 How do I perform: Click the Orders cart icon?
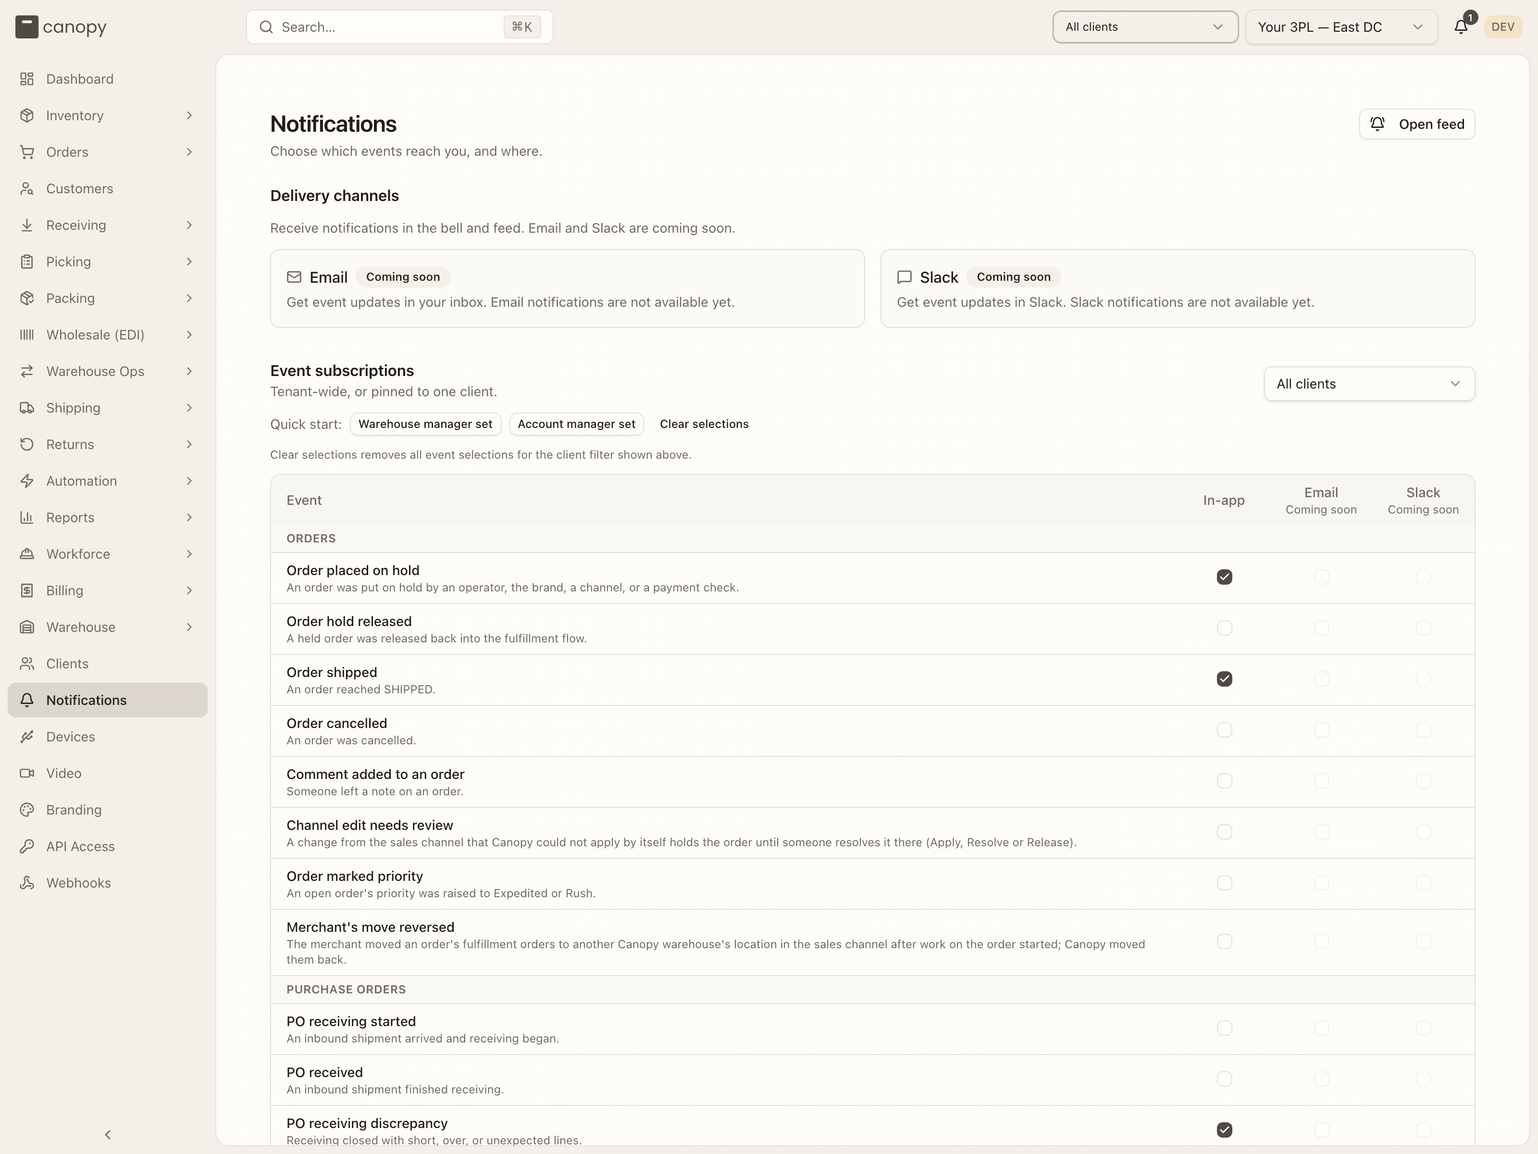pyautogui.click(x=27, y=152)
